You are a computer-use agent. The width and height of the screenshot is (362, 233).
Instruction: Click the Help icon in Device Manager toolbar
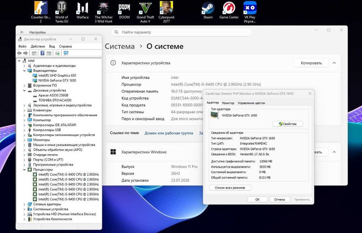tap(42, 53)
